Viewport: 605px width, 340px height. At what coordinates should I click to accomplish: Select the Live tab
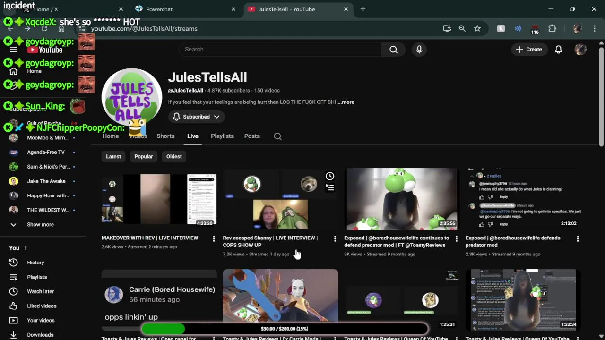click(192, 136)
